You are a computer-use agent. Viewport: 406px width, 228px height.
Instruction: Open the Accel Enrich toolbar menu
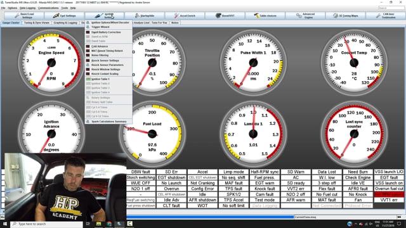(185, 15)
